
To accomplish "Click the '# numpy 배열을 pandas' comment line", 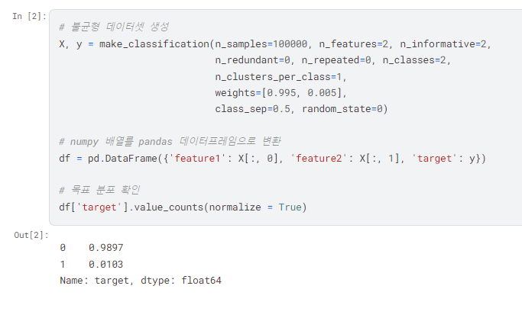I will [x=170, y=142].
